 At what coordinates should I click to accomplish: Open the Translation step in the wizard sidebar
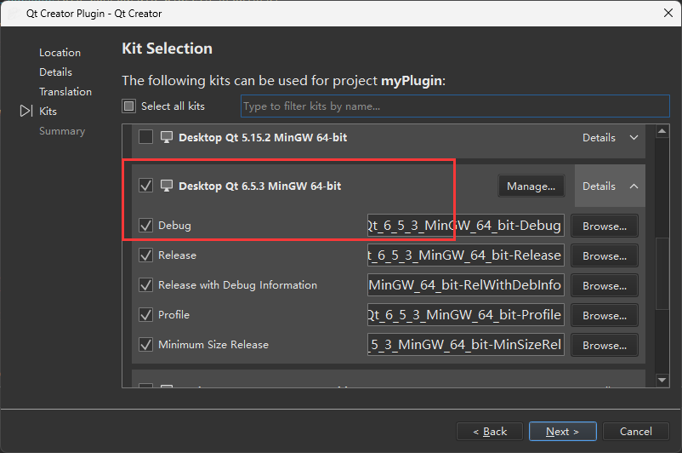[x=65, y=92]
